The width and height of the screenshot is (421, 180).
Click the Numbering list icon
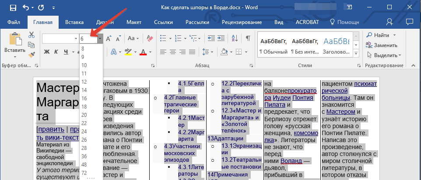click(178, 38)
